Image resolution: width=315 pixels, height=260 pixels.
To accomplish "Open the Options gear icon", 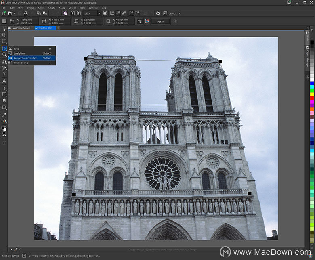I will coord(158,13).
